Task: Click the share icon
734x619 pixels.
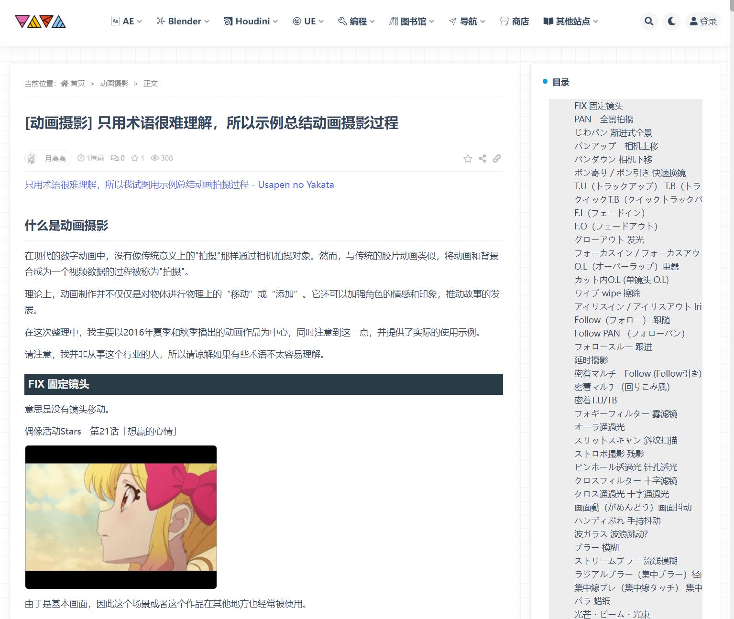Action: point(482,159)
